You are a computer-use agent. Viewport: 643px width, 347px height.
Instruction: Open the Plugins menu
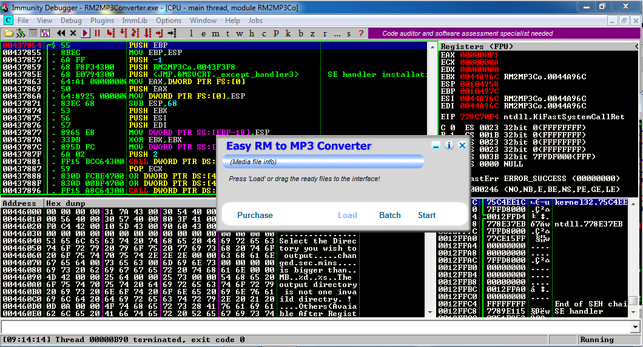(102, 21)
